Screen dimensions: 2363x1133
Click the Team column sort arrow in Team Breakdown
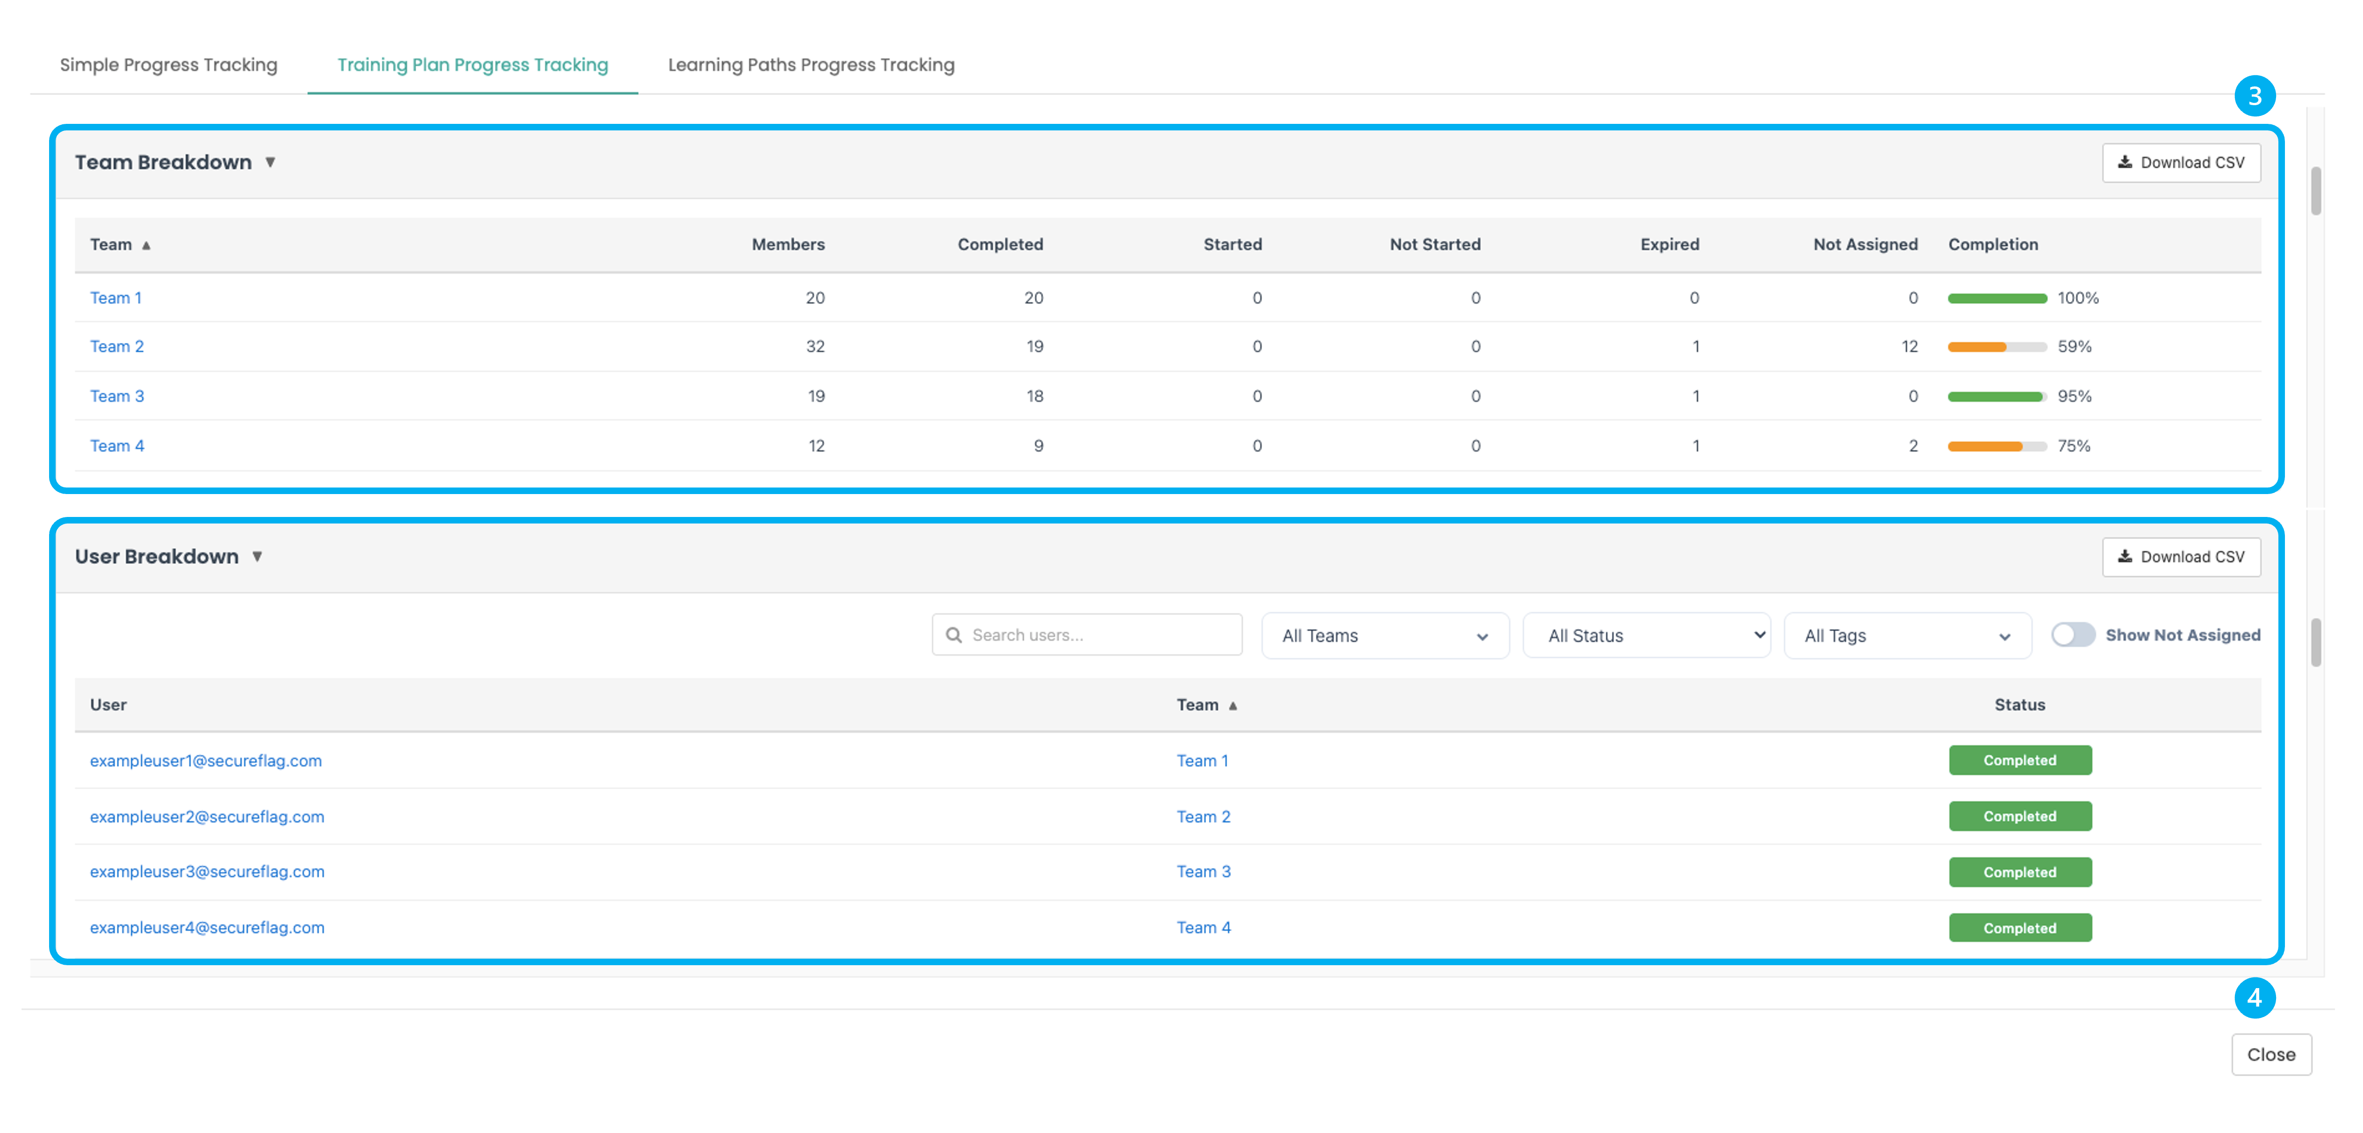pyautogui.click(x=146, y=245)
